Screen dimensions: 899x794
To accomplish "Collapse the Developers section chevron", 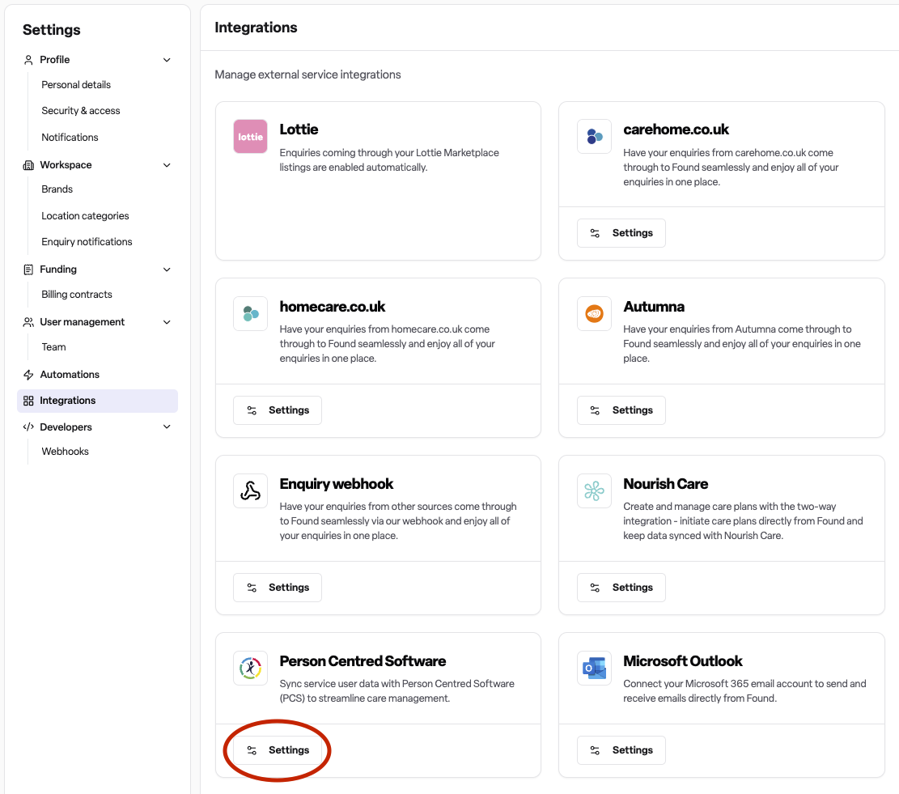I will (x=167, y=427).
